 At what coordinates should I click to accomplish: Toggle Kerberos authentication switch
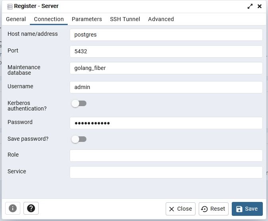(79, 103)
